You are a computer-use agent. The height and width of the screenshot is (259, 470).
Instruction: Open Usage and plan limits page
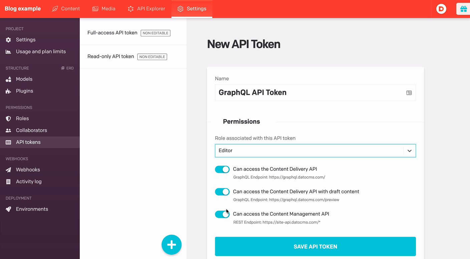click(41, 52)
